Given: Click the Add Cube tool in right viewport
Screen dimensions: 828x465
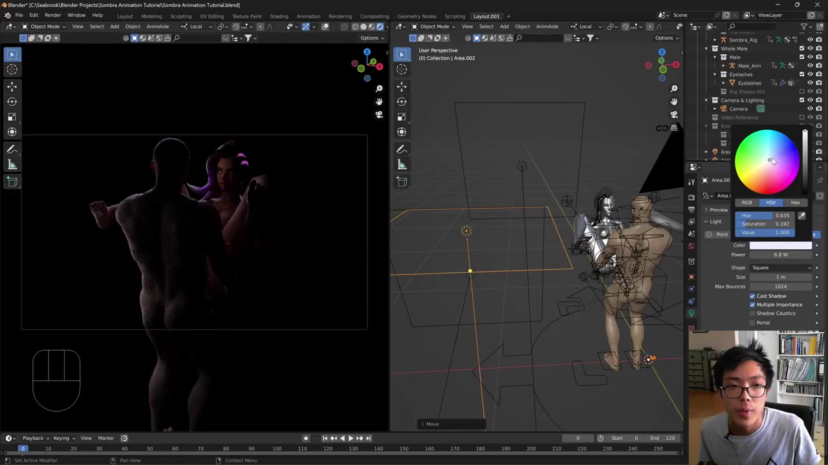Looking at the screenshot, I should 402,181.
